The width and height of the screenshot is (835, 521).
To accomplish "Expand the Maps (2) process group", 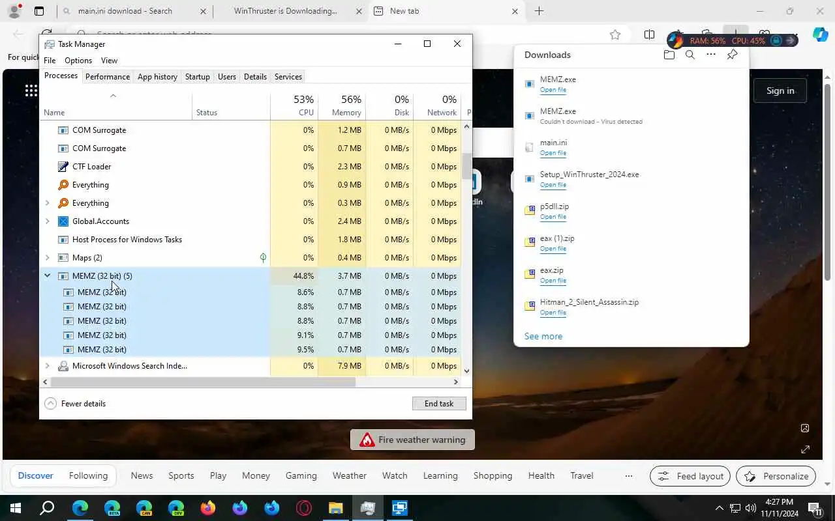I will pyautogui.click(x=47, y=257).
